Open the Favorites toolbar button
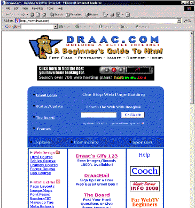195x208 pixels. (74, 14)
